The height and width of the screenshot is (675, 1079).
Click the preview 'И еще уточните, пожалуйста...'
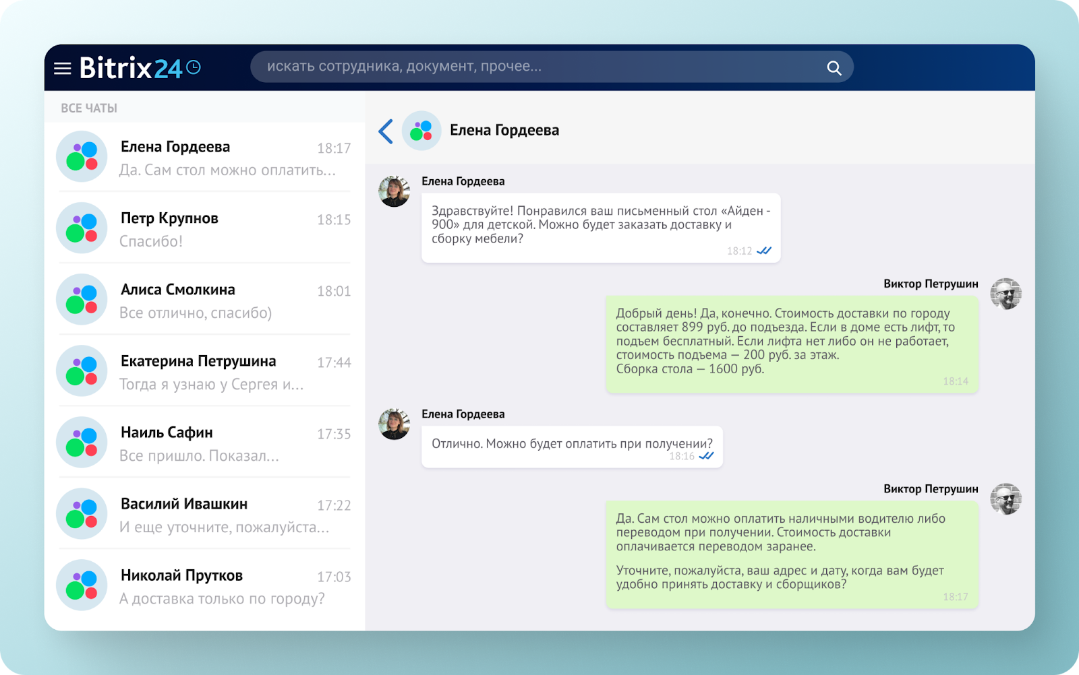(225, 527)
